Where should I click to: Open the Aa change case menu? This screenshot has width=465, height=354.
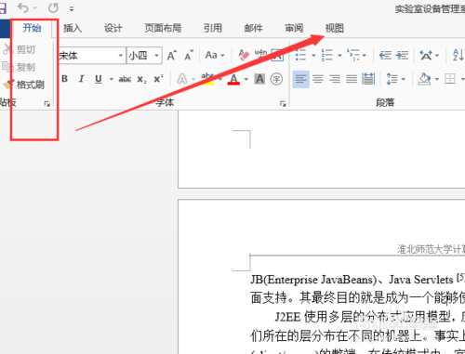pos(215,56)
